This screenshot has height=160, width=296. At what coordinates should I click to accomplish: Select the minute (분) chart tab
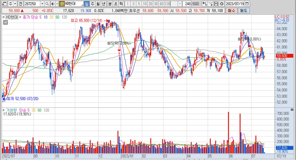point(109,4)
